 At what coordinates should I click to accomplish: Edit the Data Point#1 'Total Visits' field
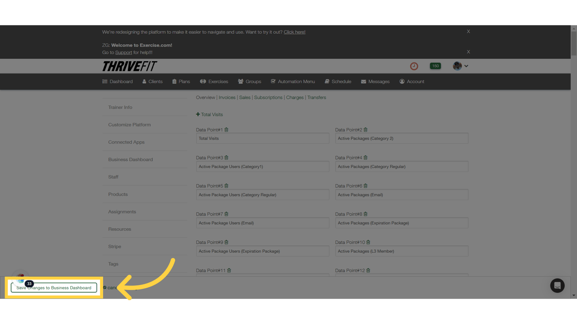[262, 138]
